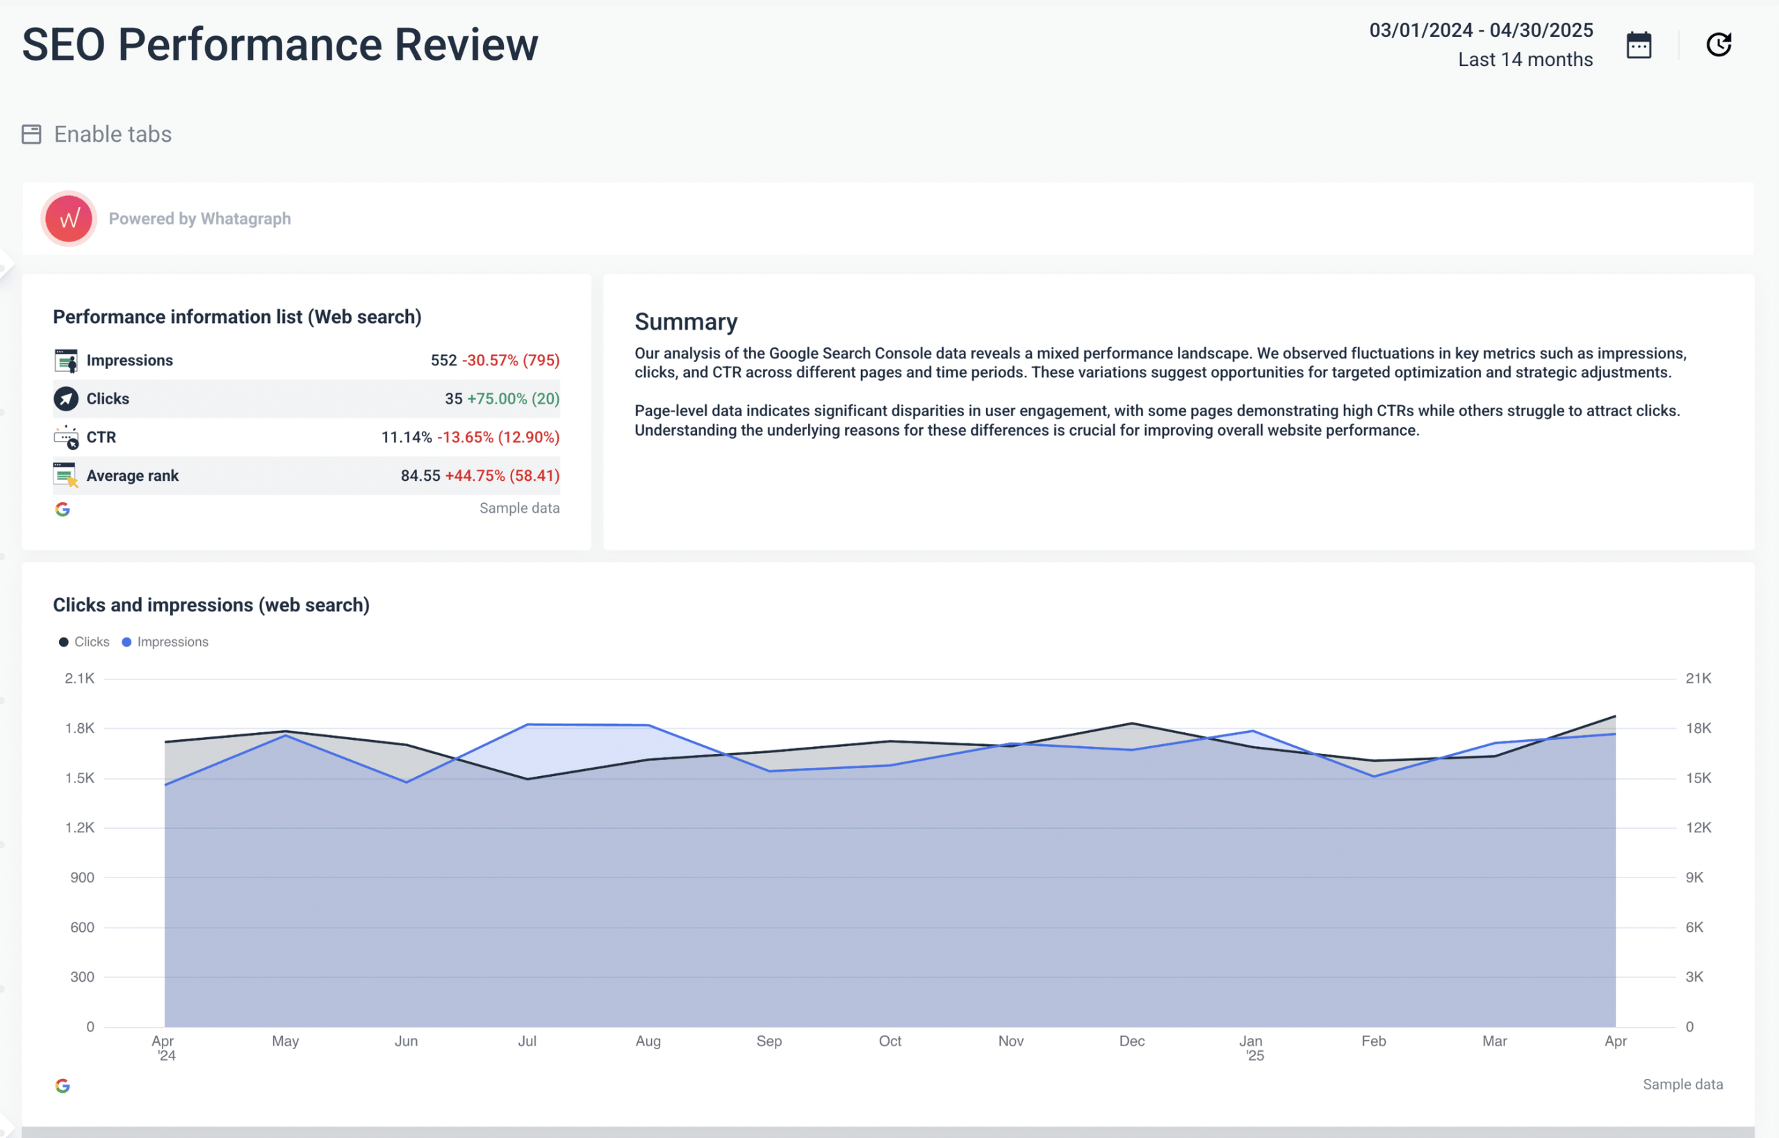Viewport: 1779px width, 1138px height.
Task: Click the Summary heading
Action: (686, 322)
